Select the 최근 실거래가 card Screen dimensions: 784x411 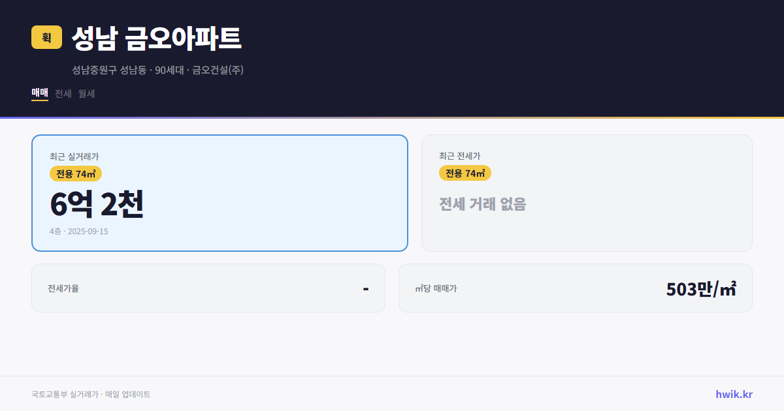pyautogui.click(x=219, y=192)
